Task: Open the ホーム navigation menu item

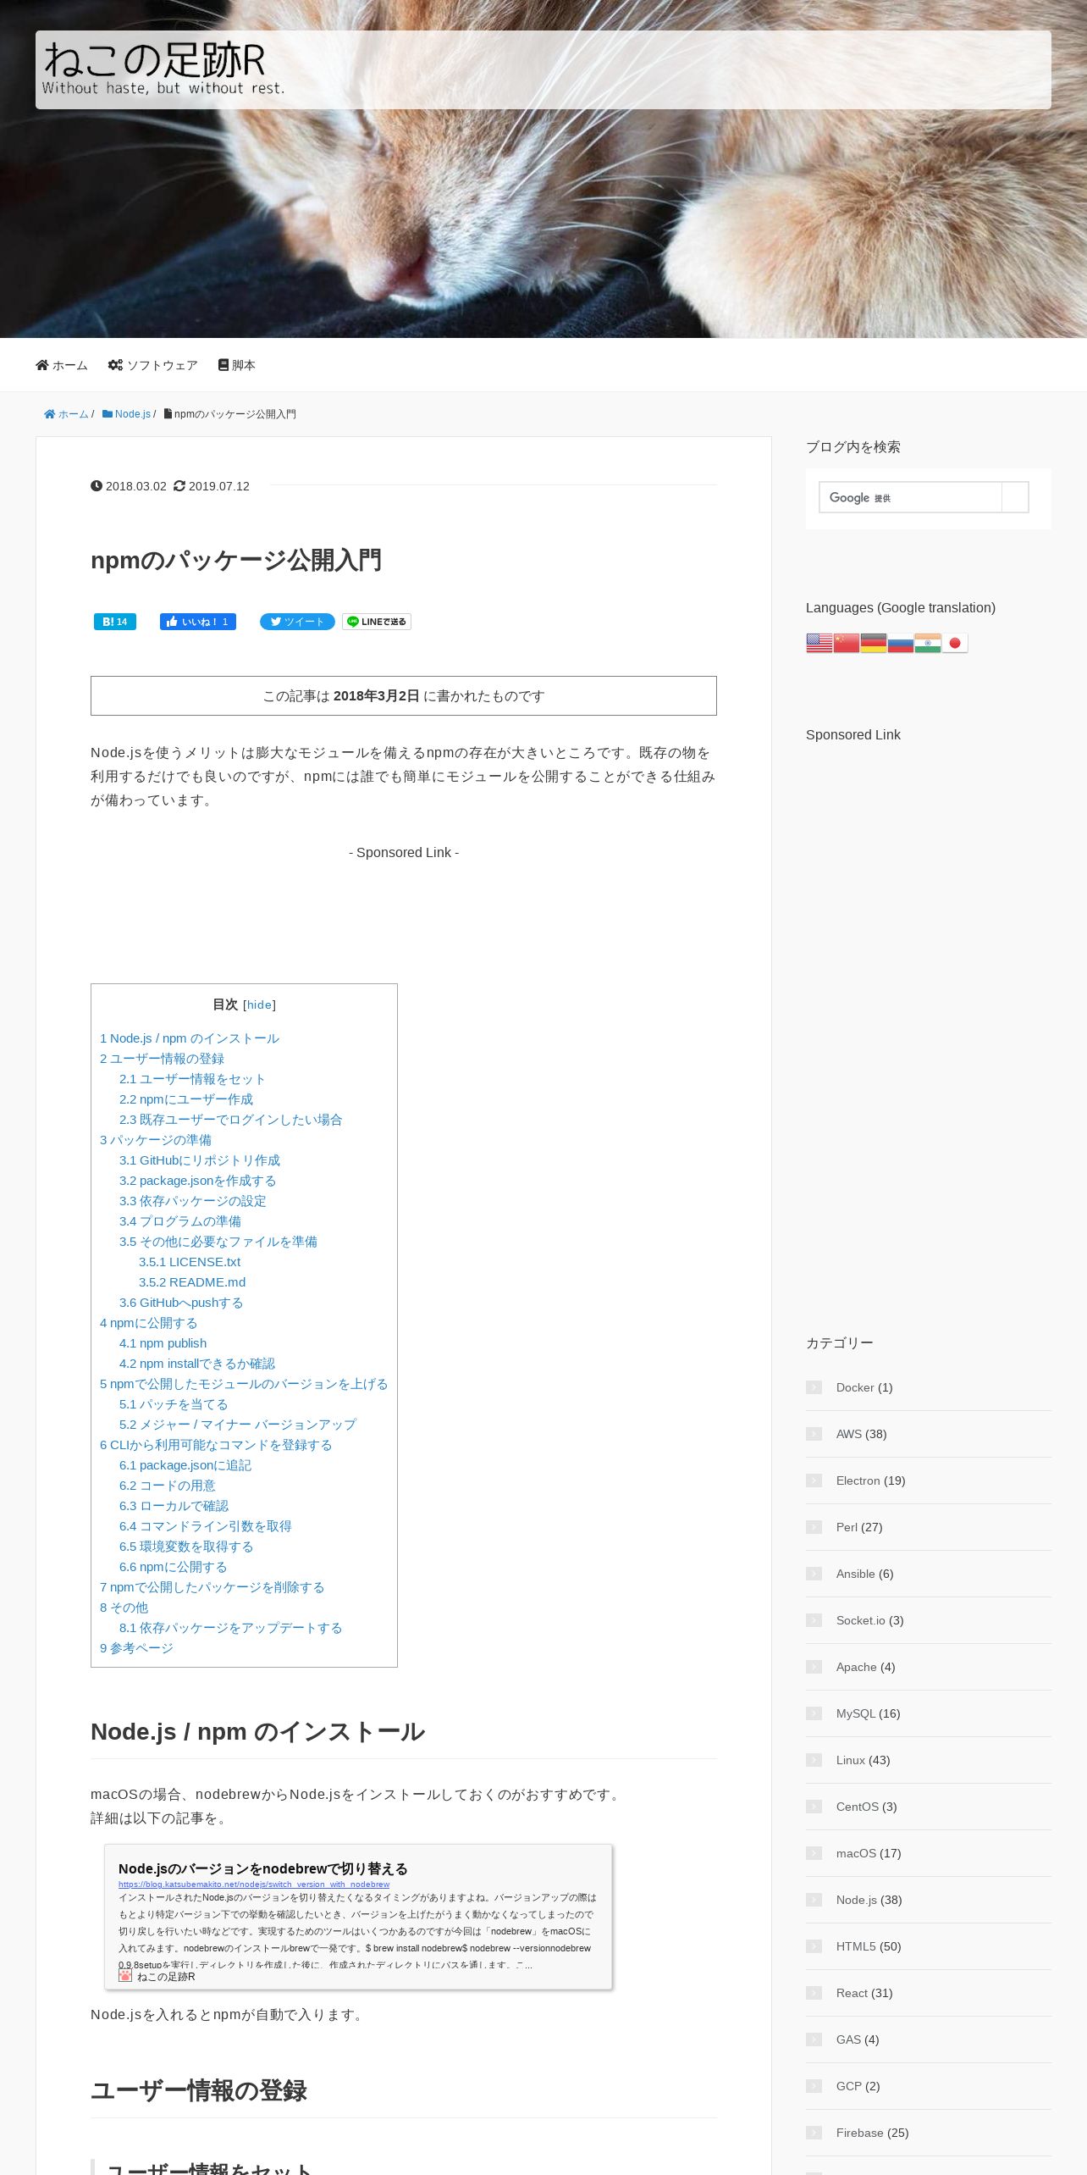Action: point(62,365)
